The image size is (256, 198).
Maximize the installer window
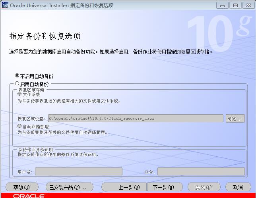point(235,6)
